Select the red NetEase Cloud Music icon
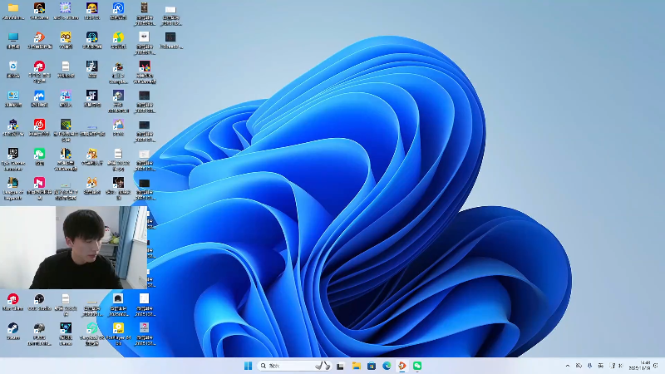Image resolution: width=665 pixels, height=374 pixels. [39, 125]
